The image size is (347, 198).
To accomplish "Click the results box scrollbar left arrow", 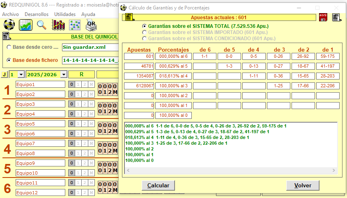I will click(x=128, y=170).
